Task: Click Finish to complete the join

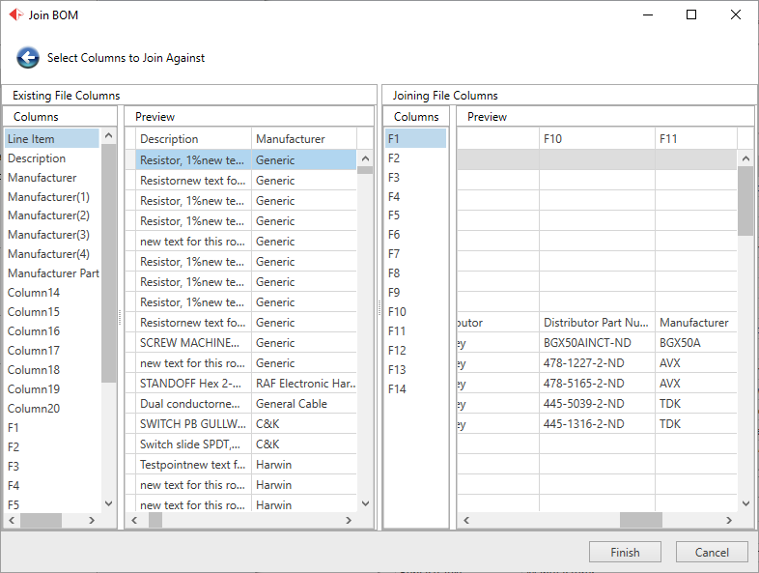Action: pos(625,552)
